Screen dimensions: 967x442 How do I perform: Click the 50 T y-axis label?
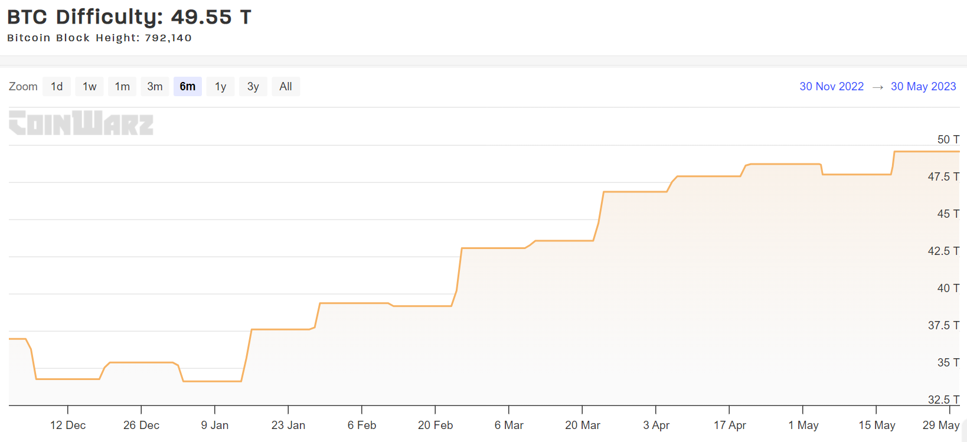click(x=948, y=139)
